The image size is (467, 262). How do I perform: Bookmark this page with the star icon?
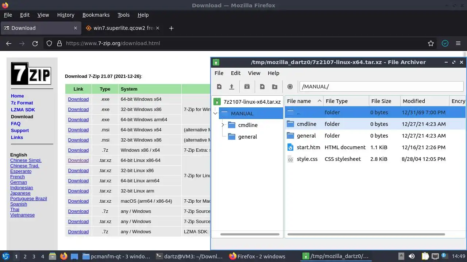pos(431,43)
